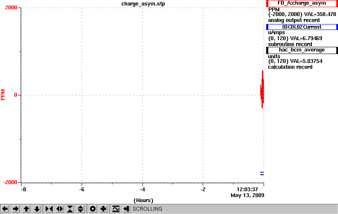Image resolution: width=338 pixels, height=214 pixels.
Task: Pan the plot right with the right arrow
Action: [x=16, y=209]
